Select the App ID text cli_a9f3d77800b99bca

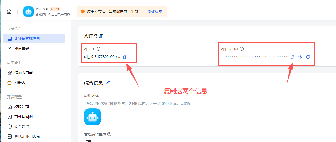102,57
